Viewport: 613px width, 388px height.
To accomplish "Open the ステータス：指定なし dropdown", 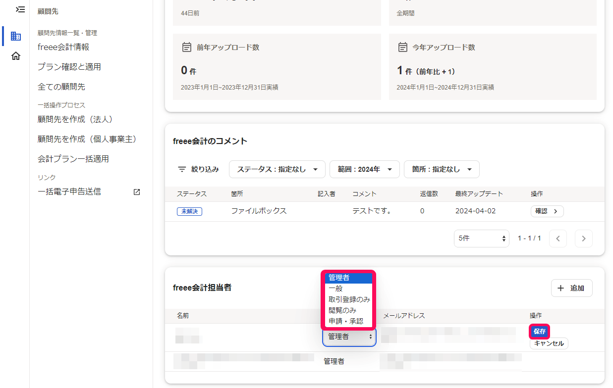I will click(277, 169).
